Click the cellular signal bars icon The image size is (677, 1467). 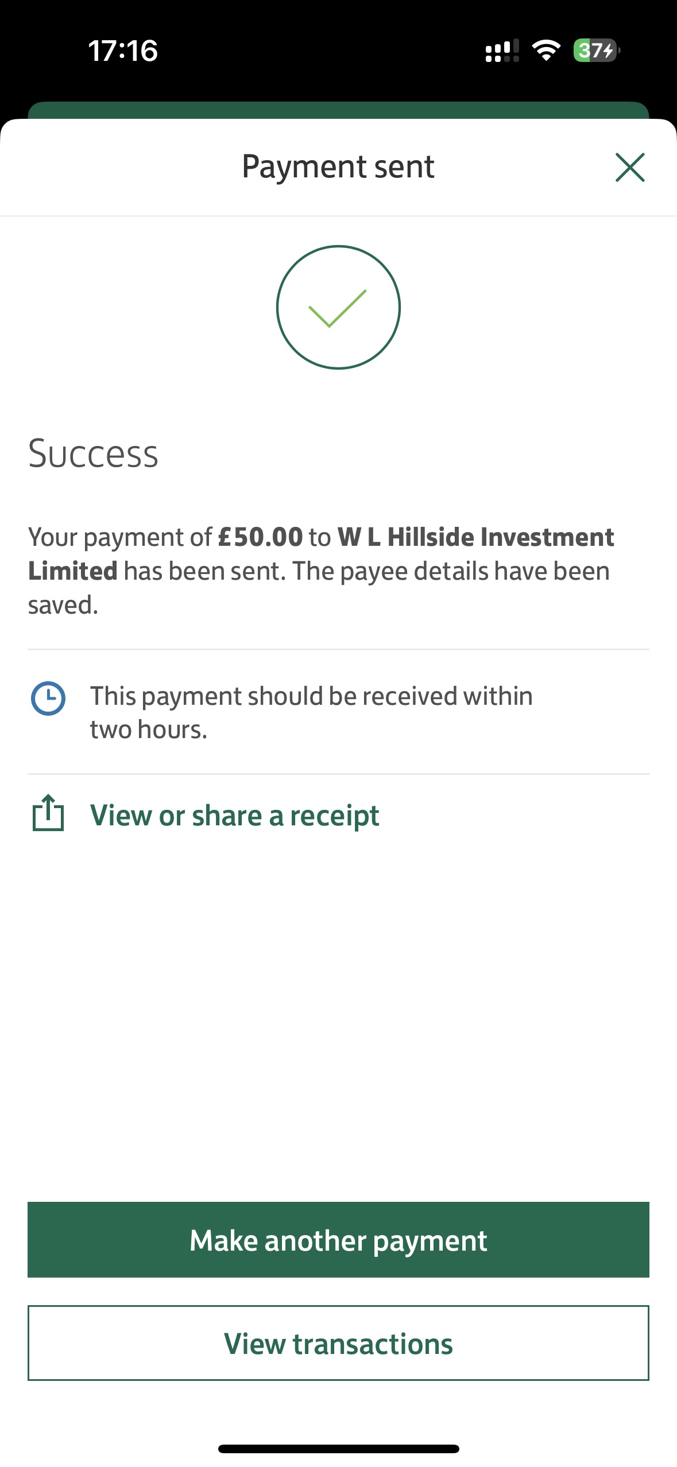[x=502, y=51]
